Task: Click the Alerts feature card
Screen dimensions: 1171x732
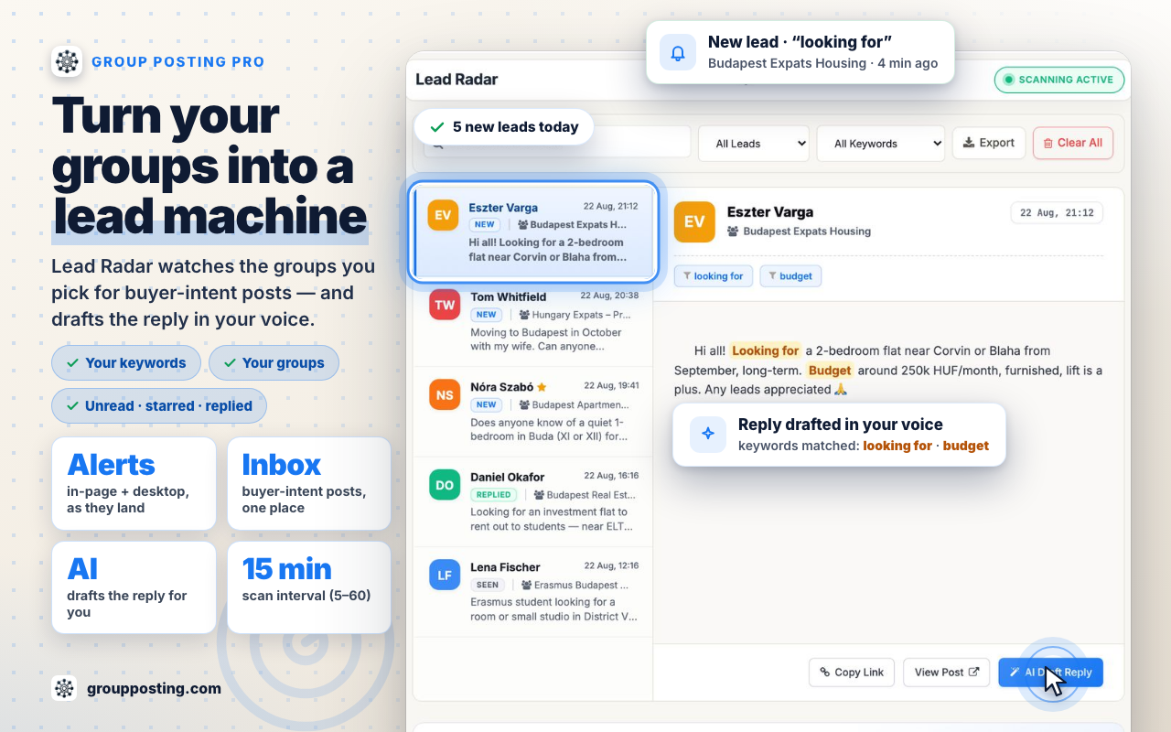Action: [134, 484]
